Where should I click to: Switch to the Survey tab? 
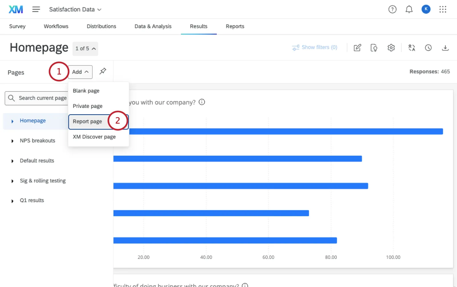tap(17, 26)
